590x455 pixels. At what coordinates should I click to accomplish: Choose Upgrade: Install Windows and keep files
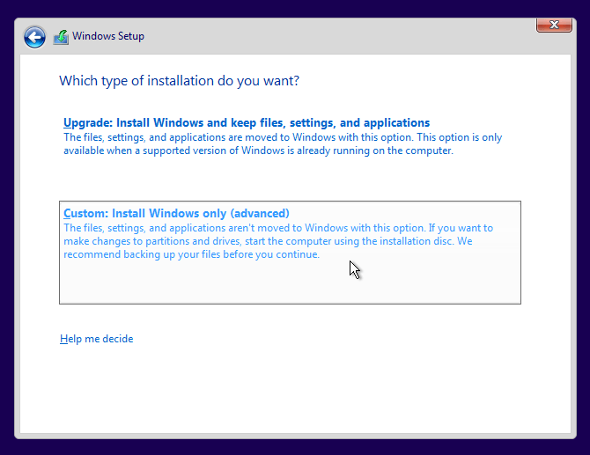(247, 122)
